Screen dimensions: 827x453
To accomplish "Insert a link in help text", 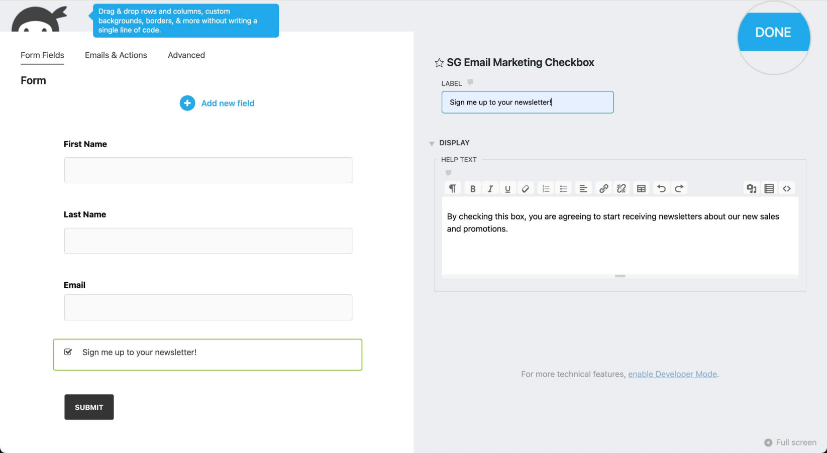I will (x=603, y=188).
